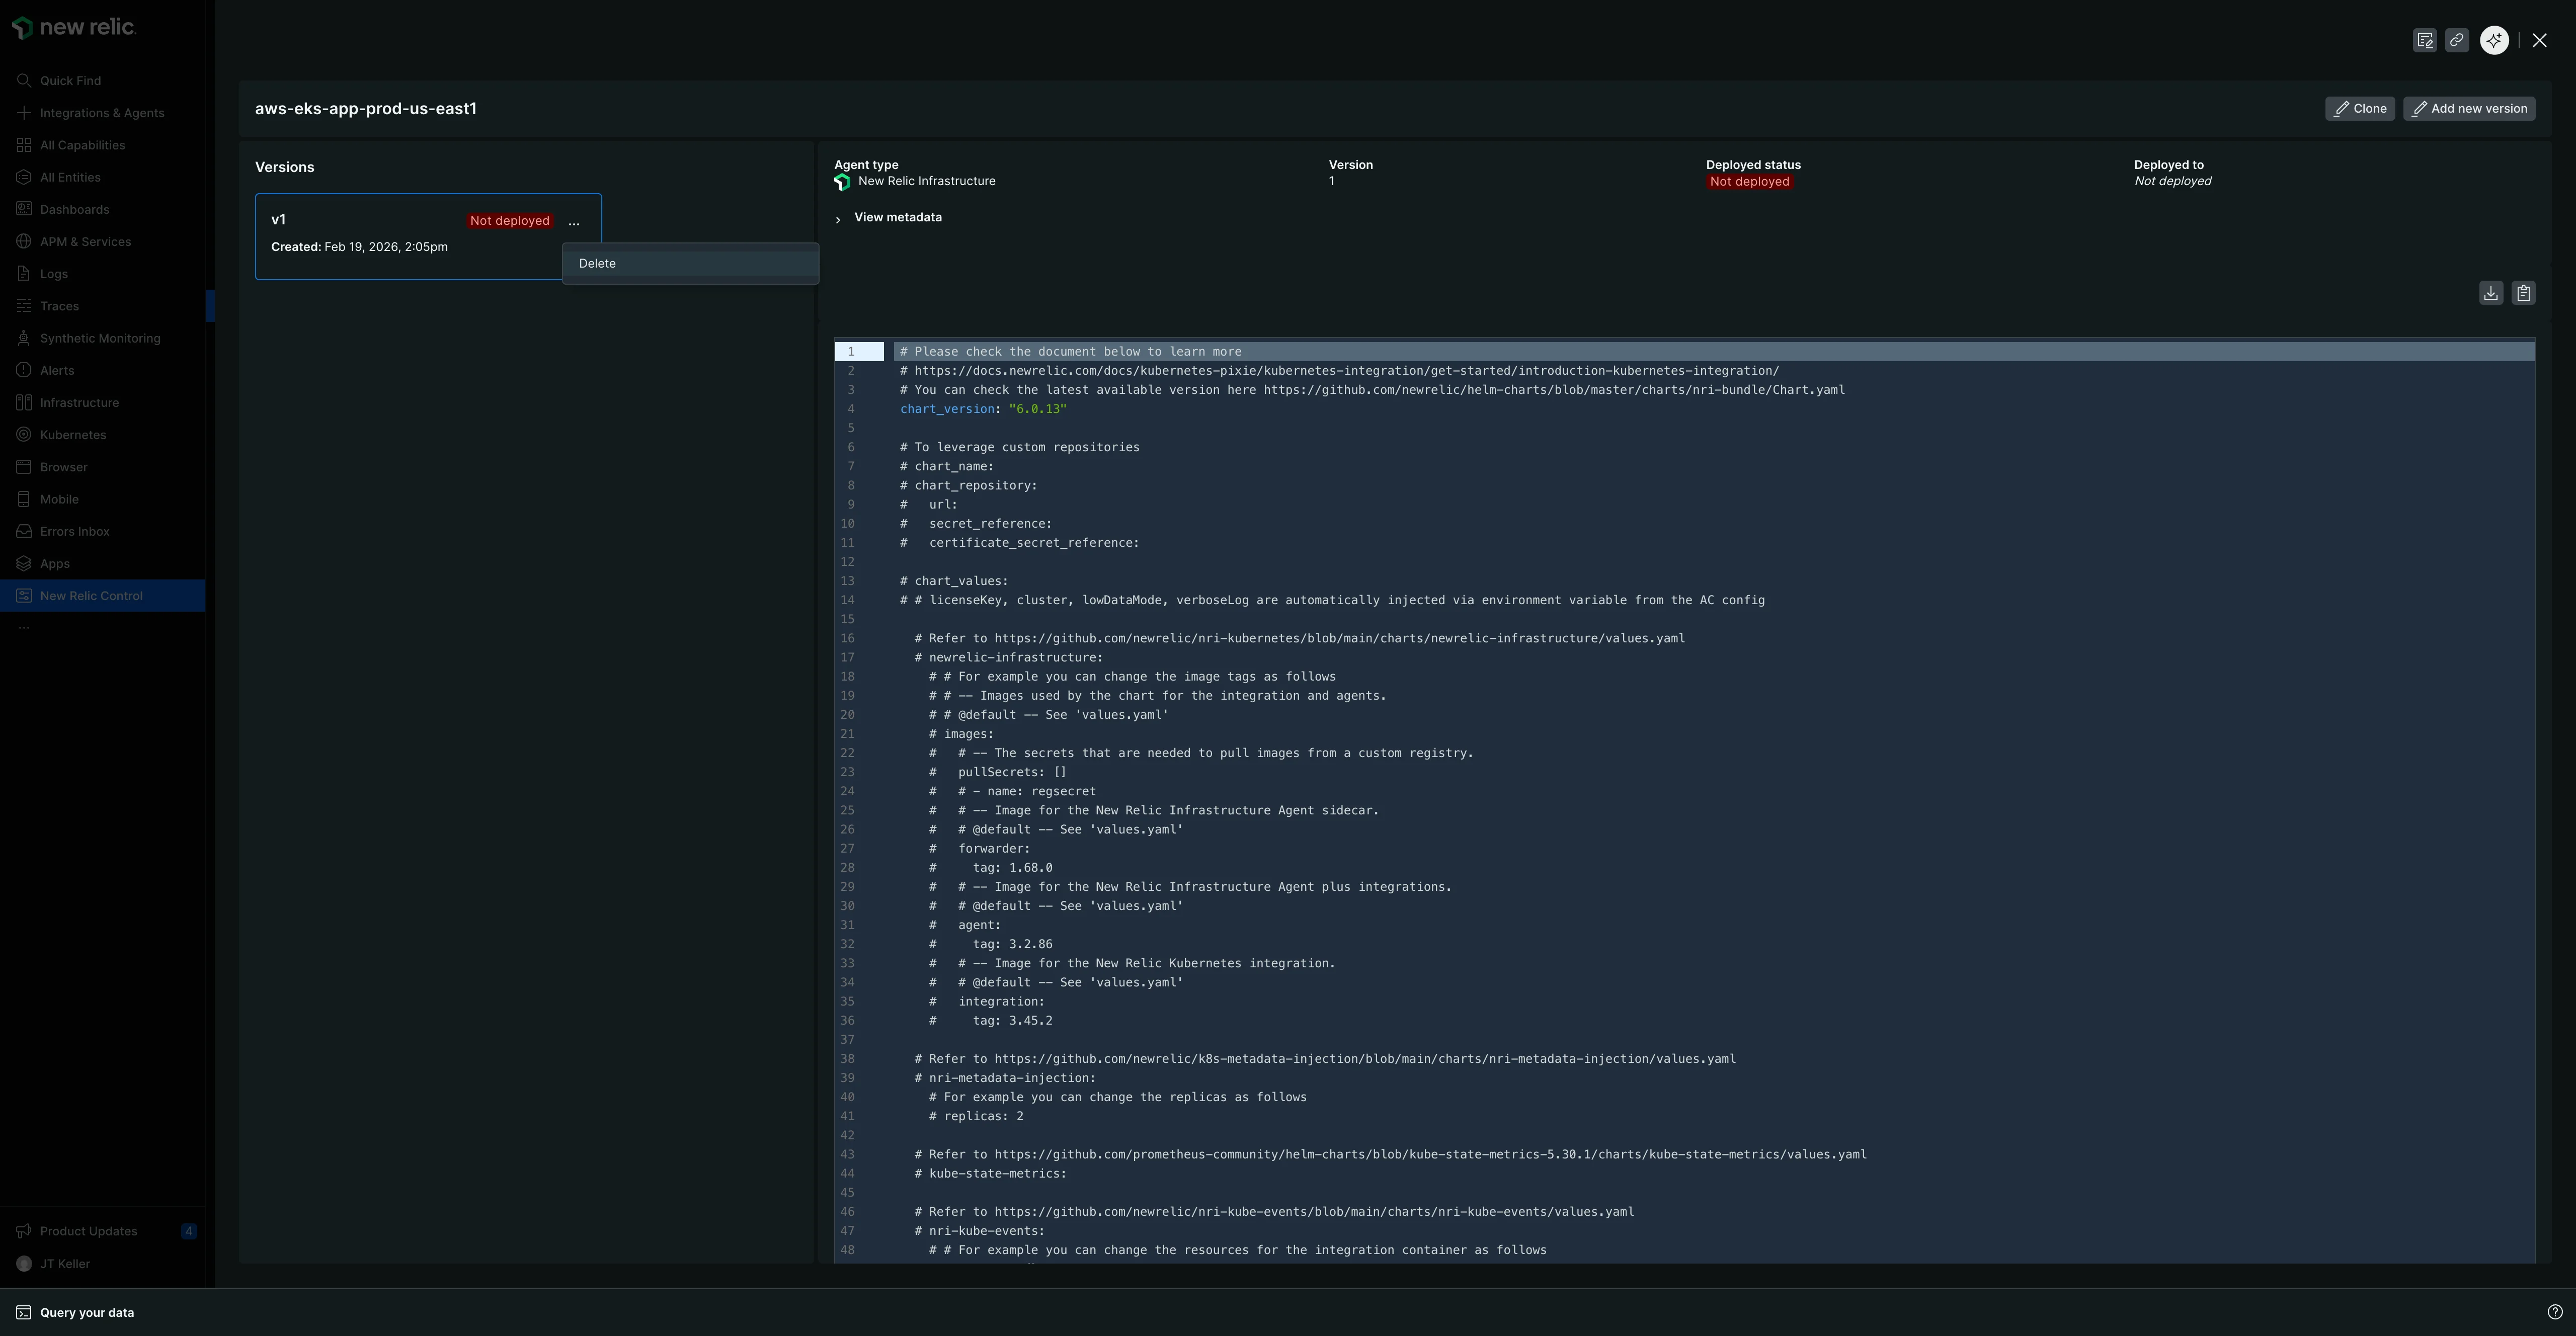
Task: Open Synthetic Monitoring from sidebar
Action: [99, 338]
